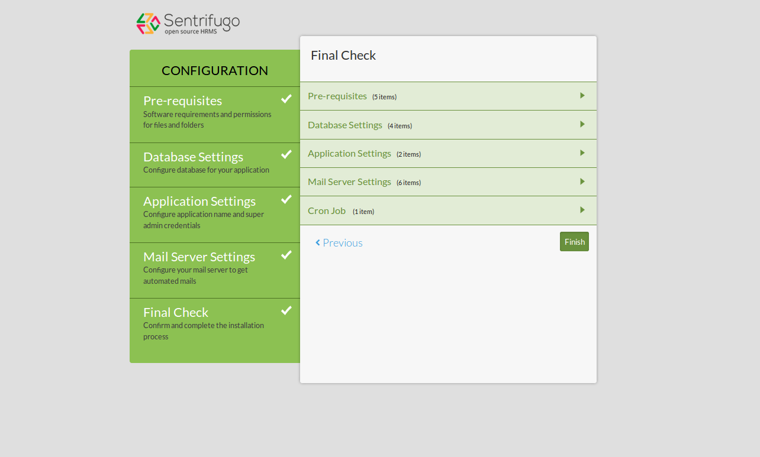Click the Pre-requisites step checkmark icon

click(286, 99)
